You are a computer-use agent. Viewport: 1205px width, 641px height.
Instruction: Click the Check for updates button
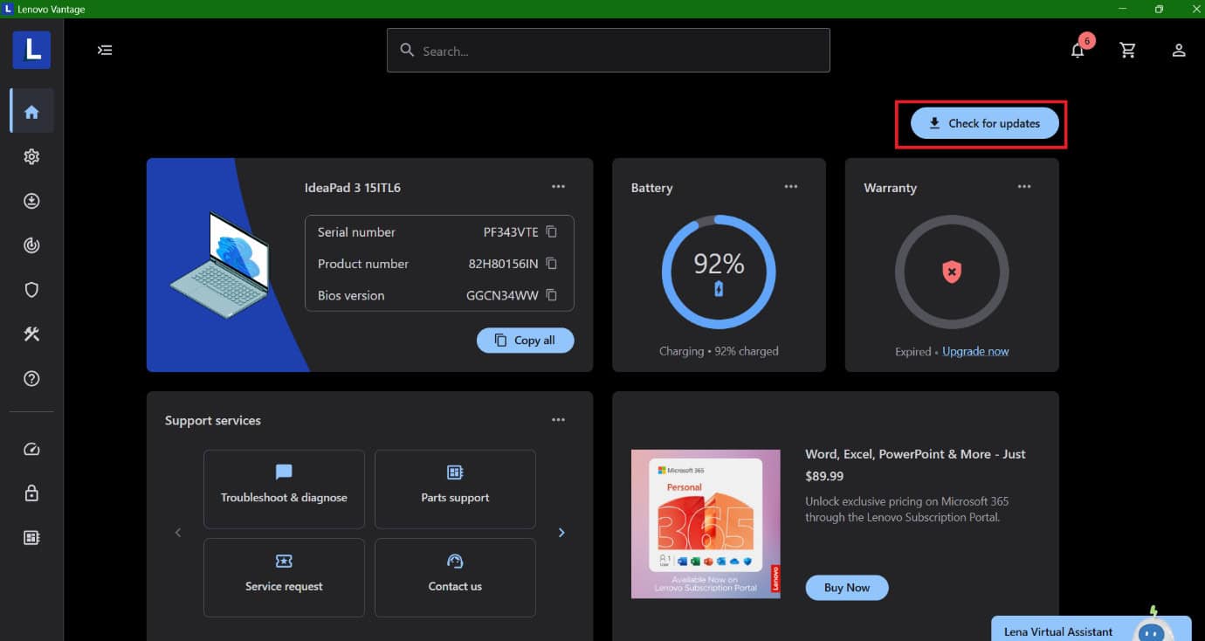point(984,123)
